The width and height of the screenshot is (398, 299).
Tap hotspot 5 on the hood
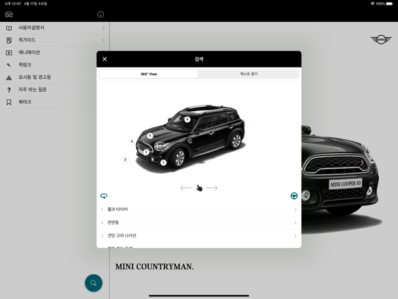[150, 136]
